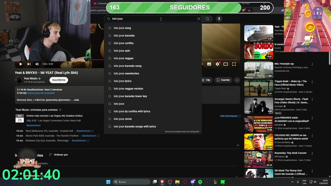This screenshot has width=331, height=186.
Task: Click the Suscribirme button
Action: [59, 80]
